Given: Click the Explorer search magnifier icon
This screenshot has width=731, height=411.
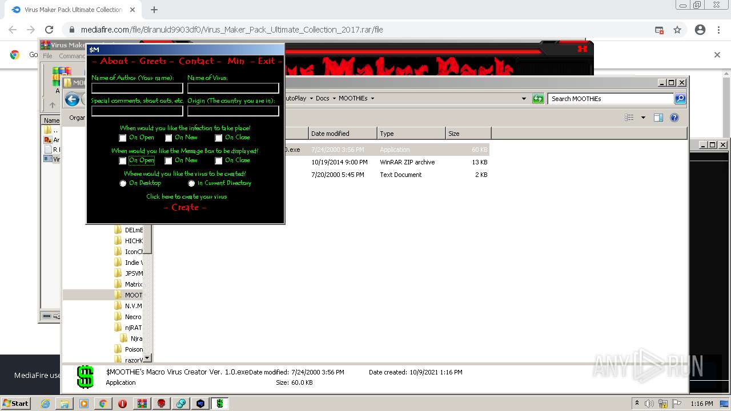Looking at the screenshot, I should tap(680, 99).
